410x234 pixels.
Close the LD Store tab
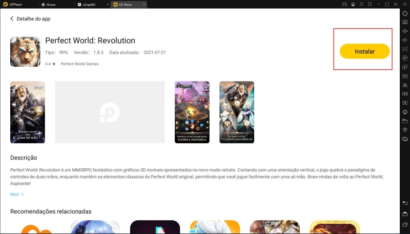point(144,5)
